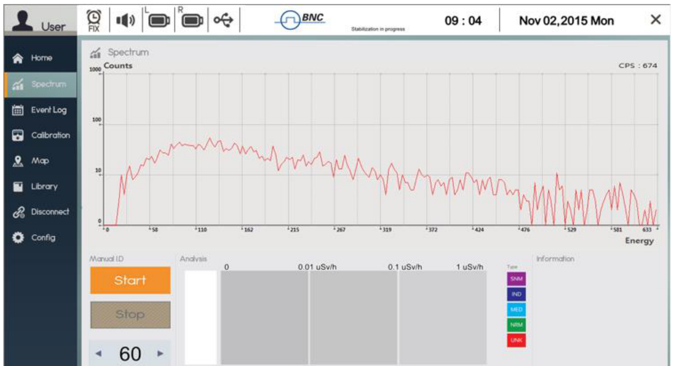Open the Event Log page

41,110
